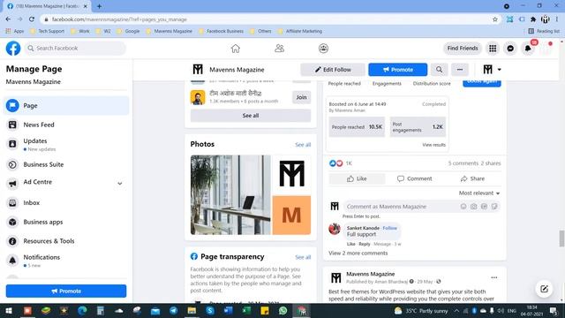
Task: Click View results link
Action: pos(433,145)
